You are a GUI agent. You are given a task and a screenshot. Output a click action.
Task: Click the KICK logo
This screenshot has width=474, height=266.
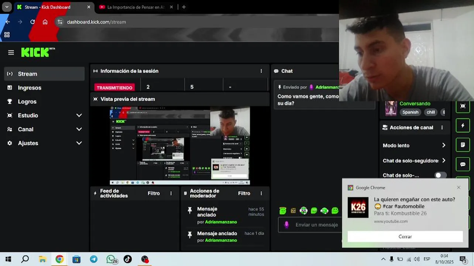coord(38,52)
